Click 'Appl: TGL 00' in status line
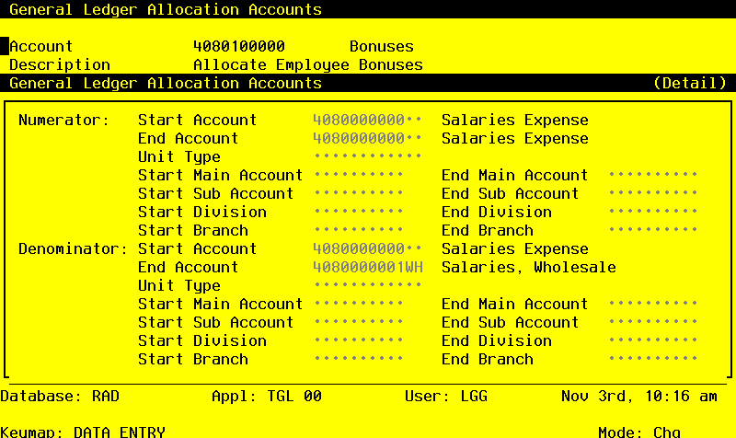 coord(267,397)
